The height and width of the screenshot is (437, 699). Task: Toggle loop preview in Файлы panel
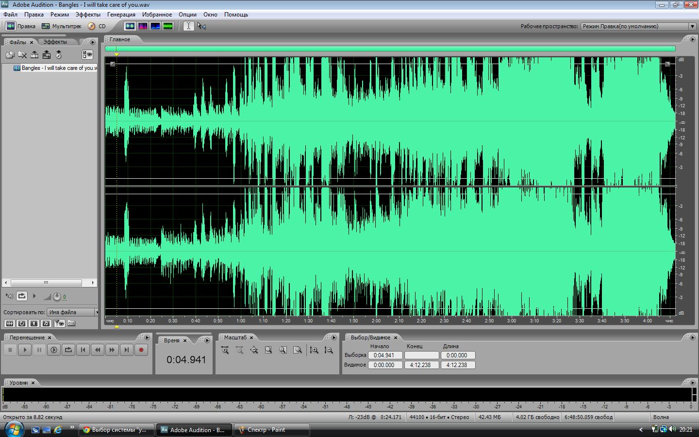[22, 296]
